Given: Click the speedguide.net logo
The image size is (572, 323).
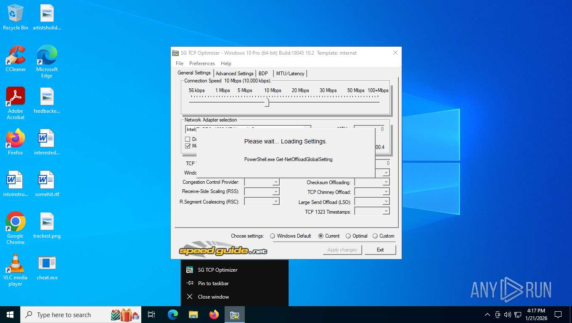Looking at the screenshot, I should 223,250.
